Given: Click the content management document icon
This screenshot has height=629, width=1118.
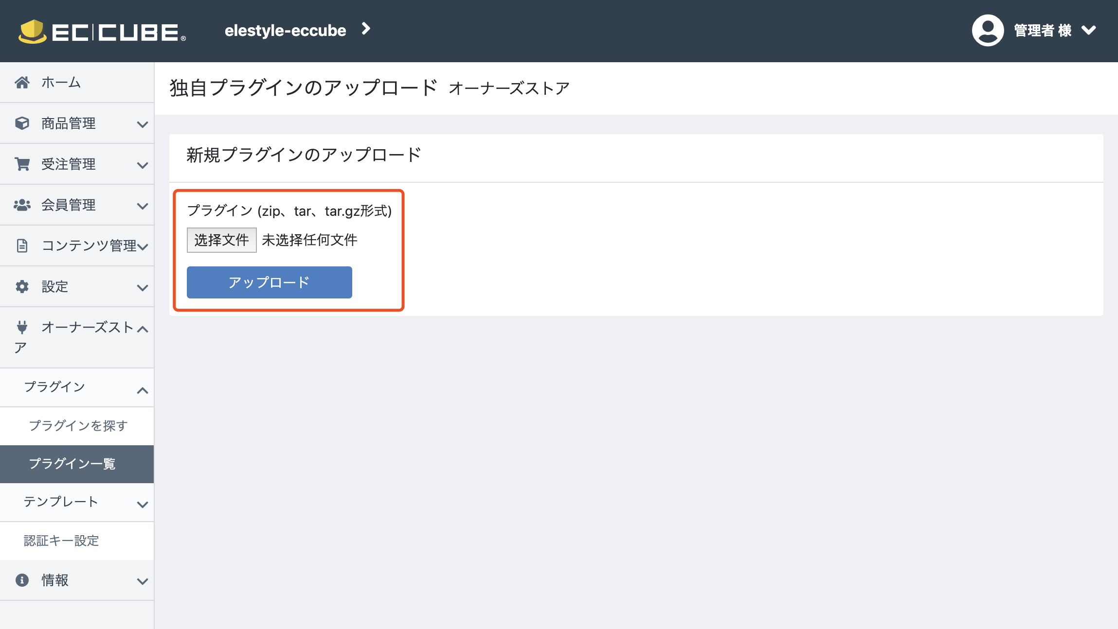Looking at the screenshot, I should tap(22, 246).
